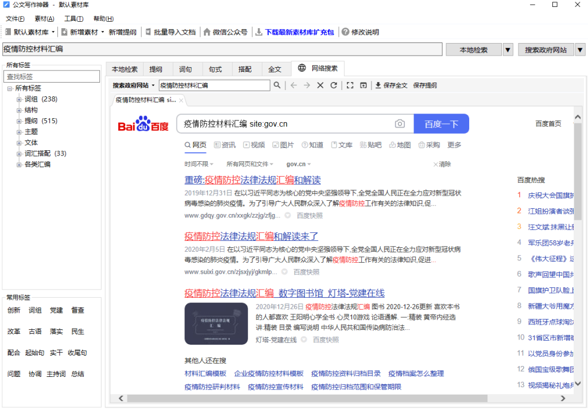588x409 pixels.
Task: Expand the 词组 (238) tree node
Action: coord(20,99)
